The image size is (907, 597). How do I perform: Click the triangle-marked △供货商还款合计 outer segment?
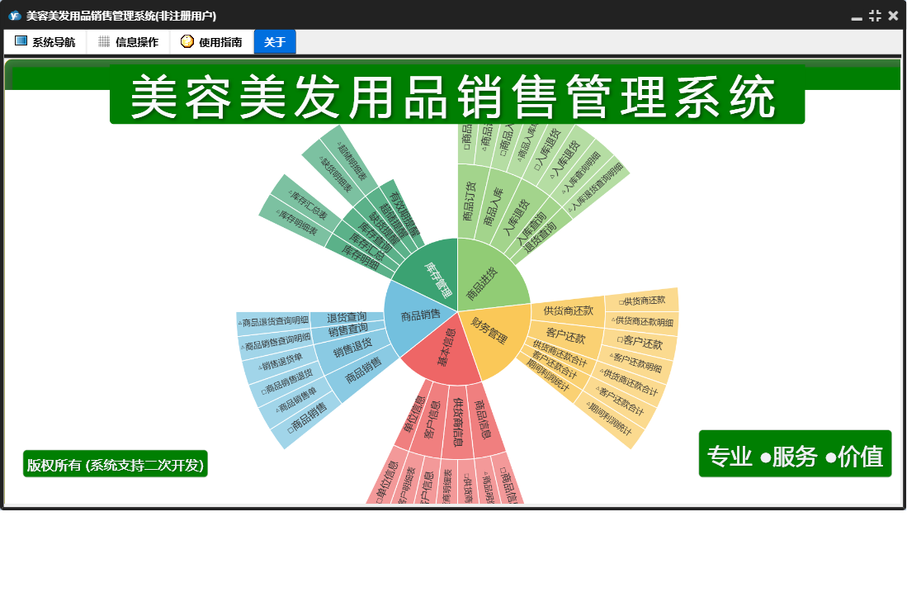click(629, 381)
